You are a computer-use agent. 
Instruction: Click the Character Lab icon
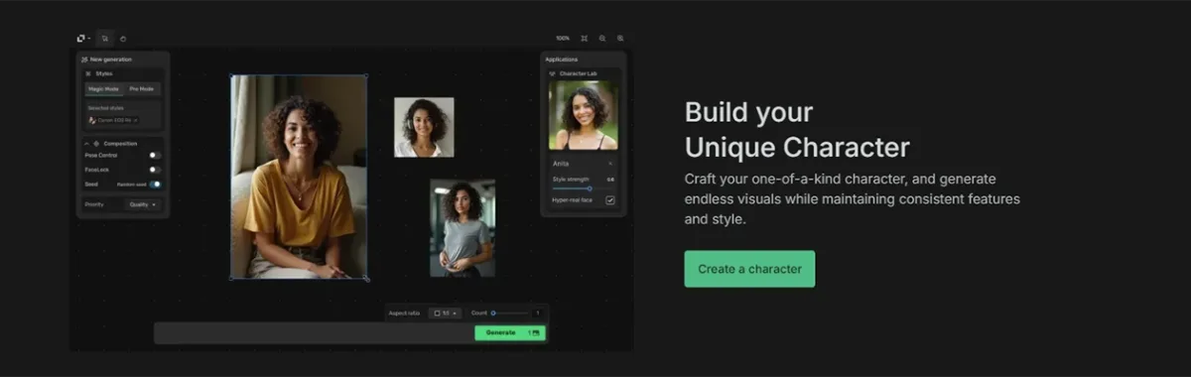(553, 73)
